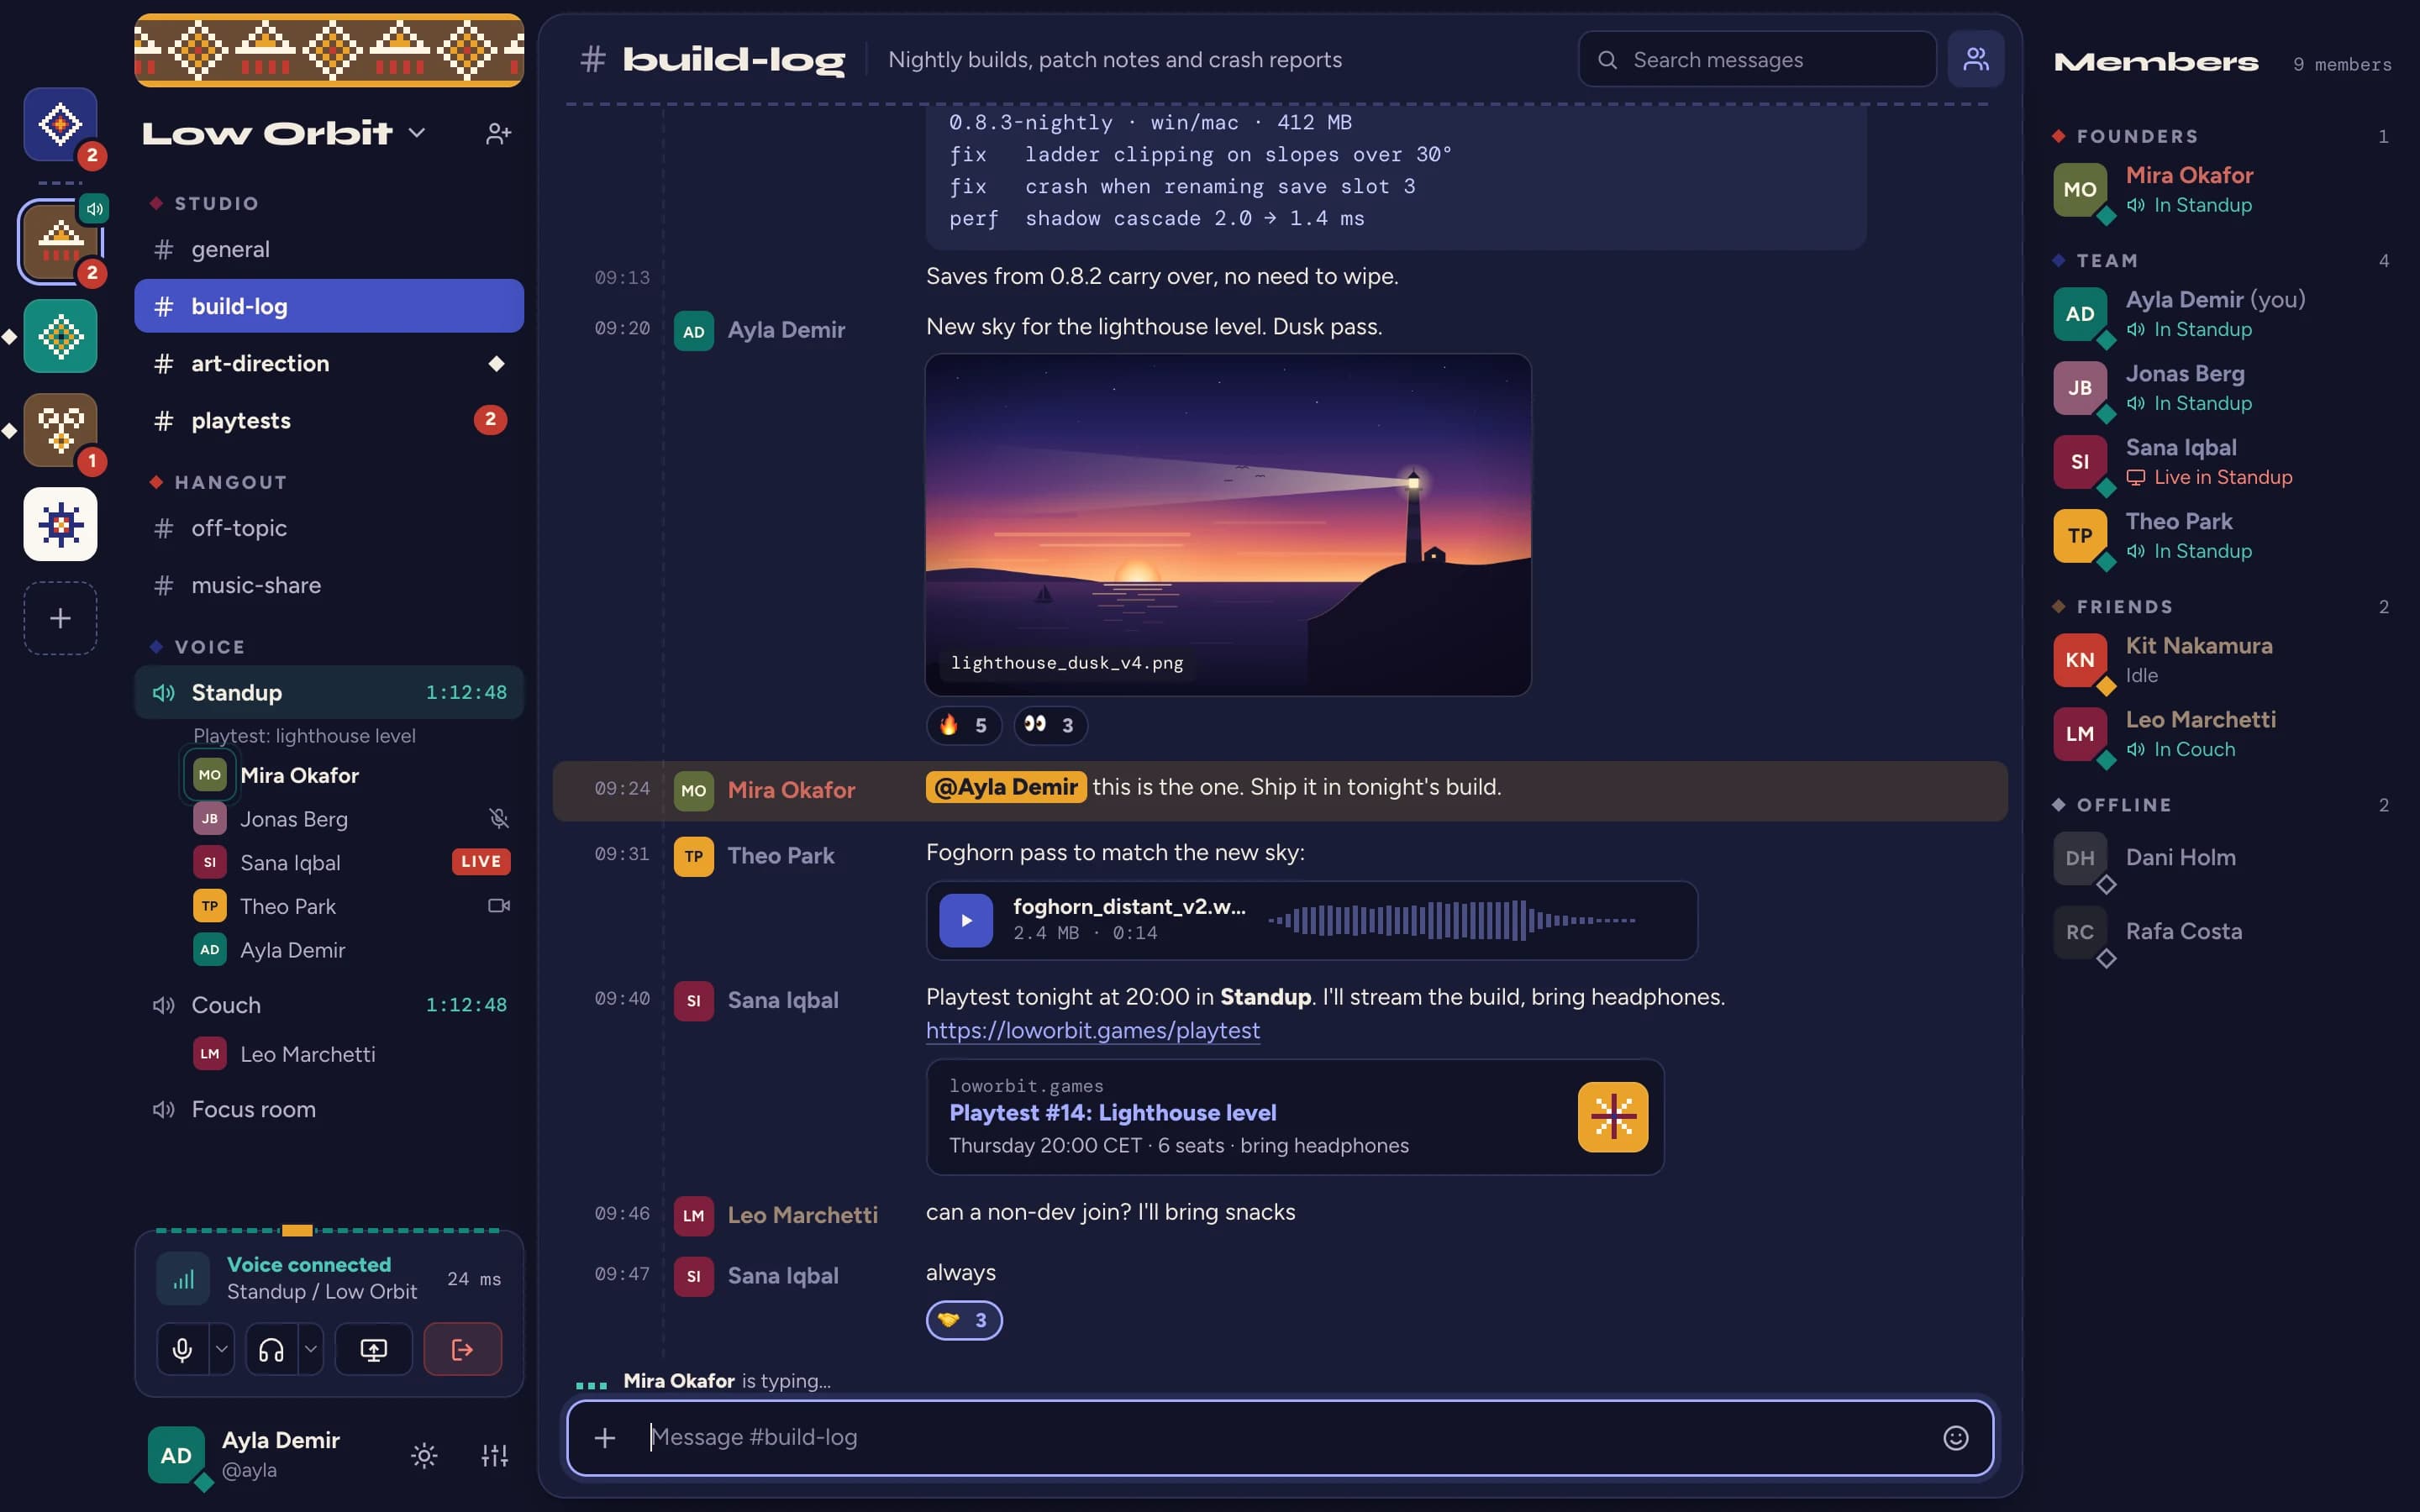2420x1512 pixels.
Task: Click the @Ayla Demir mention
Action: [1005, 787]
